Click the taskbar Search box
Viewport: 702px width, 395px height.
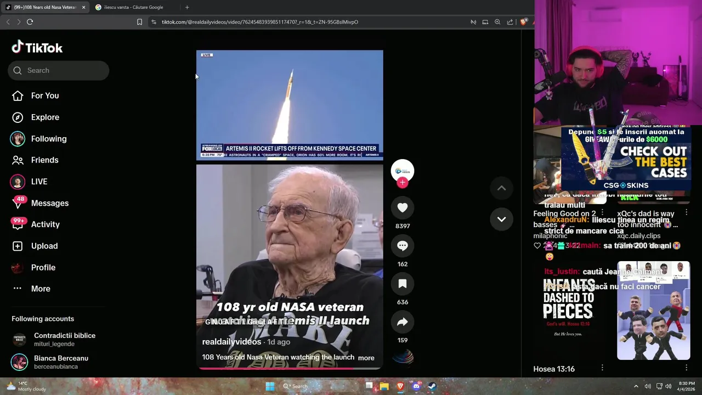pyautogui.click(x=319, y=386)
